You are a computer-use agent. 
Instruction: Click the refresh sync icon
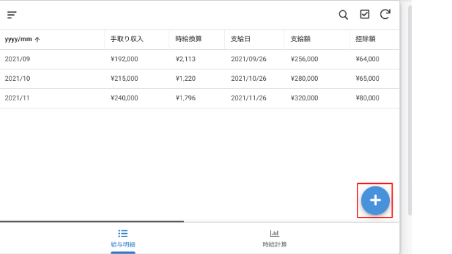pos(385,14)
